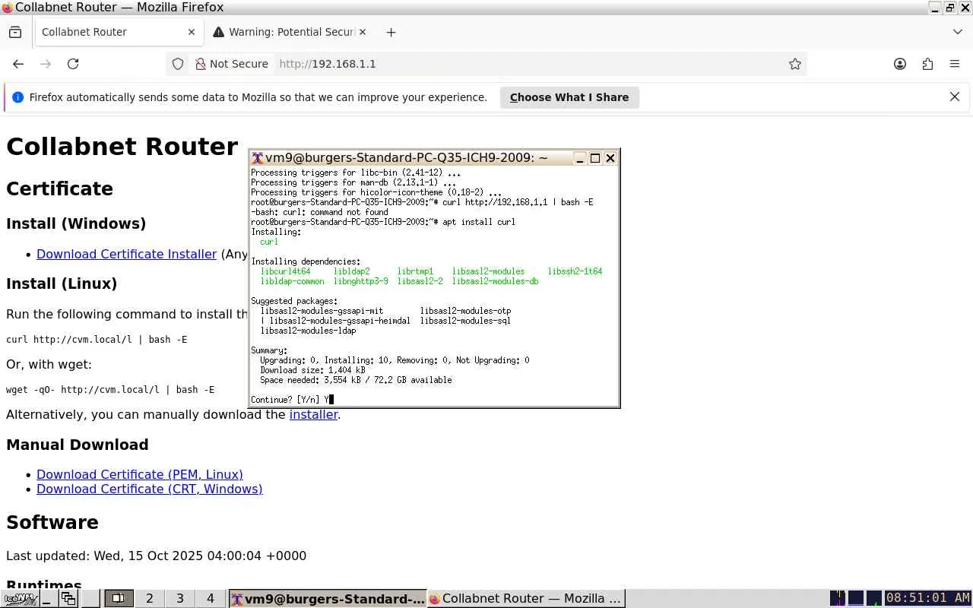Screen dimensions: 973x608
Task: Switch to workspace 4
Action: (x=211, y=599)
